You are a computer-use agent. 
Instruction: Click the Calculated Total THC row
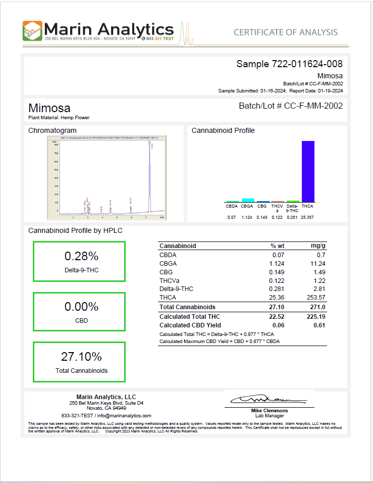242,316
